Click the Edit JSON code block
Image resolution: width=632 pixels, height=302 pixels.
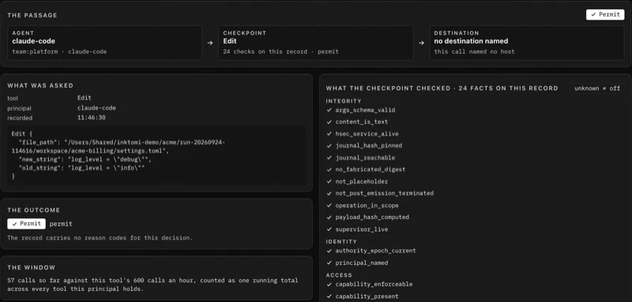point(156,156)
